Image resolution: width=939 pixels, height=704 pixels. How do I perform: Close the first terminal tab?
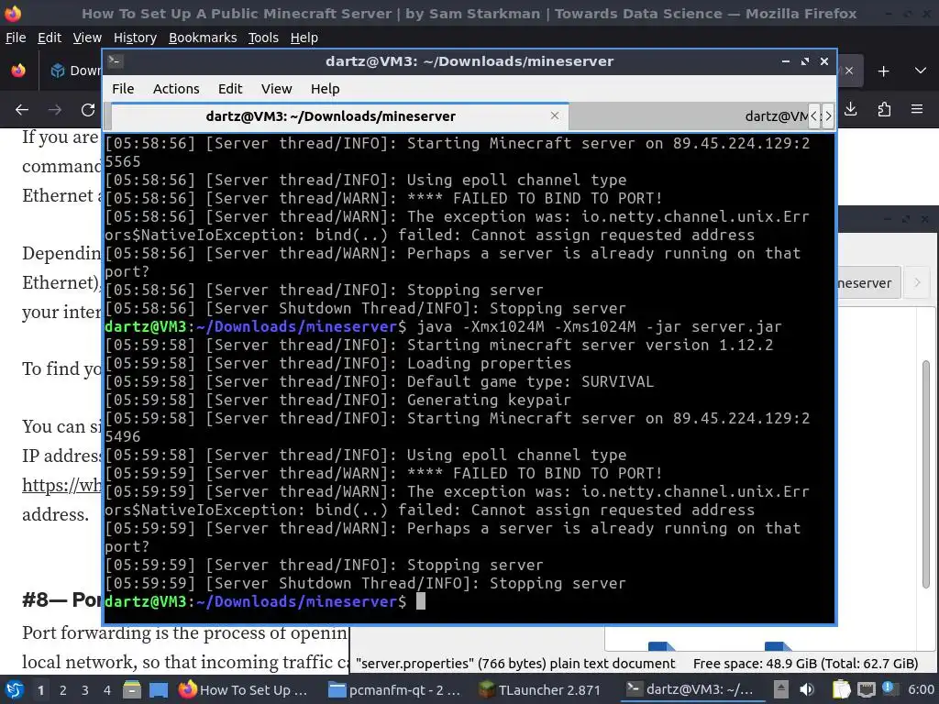(555, 115)
